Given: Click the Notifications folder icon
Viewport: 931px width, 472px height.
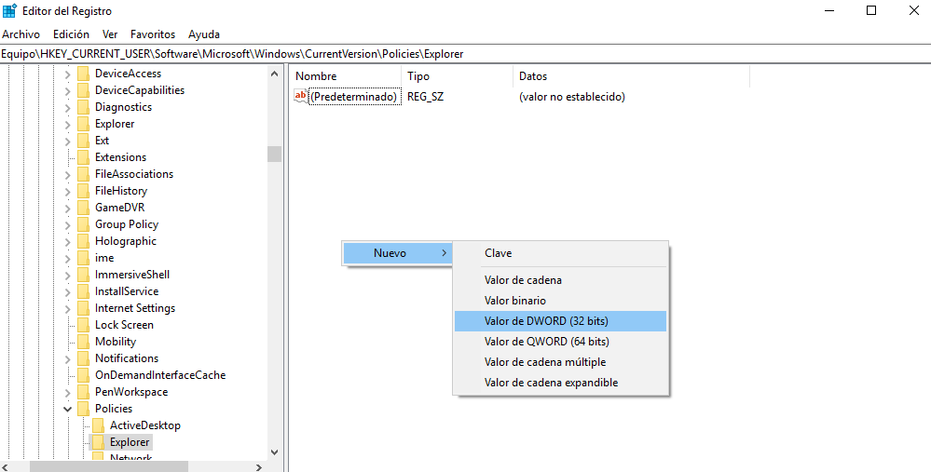Looking at the screenshot, I should [x=83, y=358].
